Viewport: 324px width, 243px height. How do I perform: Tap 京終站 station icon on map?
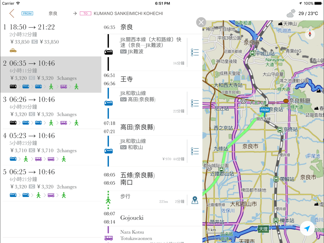pos(280,130)
